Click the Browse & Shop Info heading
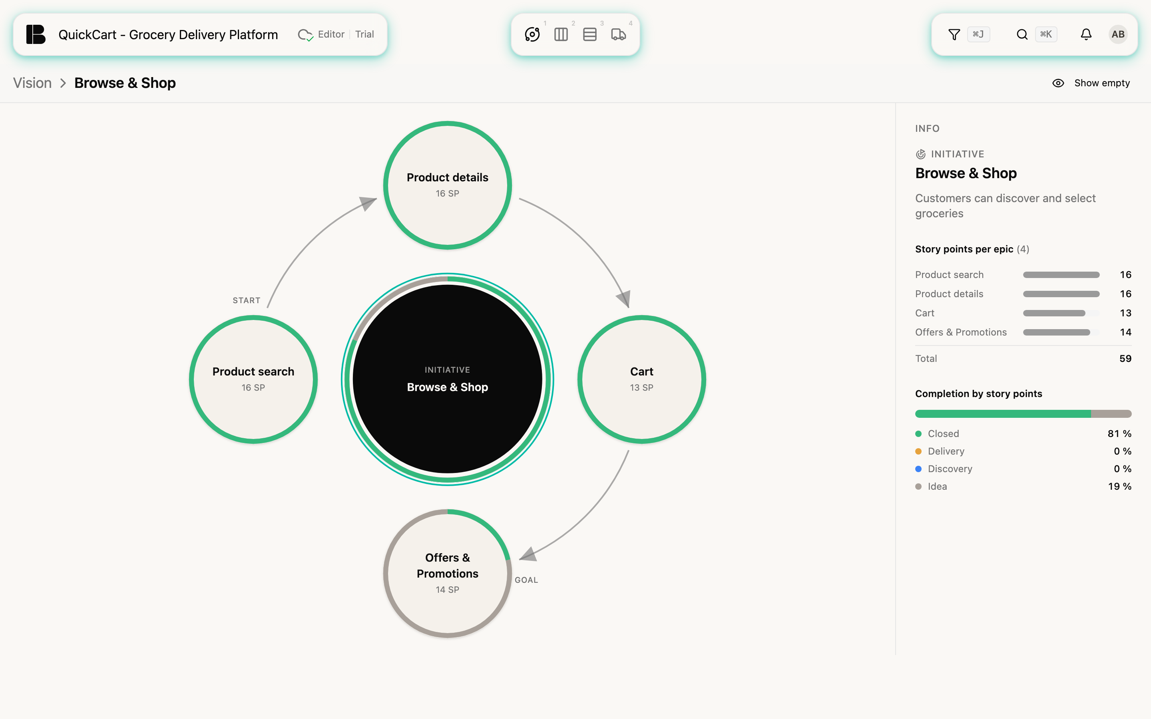 (x=966, y=173)
